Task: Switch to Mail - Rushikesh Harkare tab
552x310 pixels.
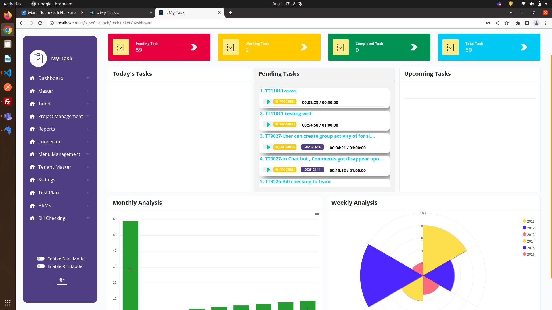Action: [x=52, y=13]
